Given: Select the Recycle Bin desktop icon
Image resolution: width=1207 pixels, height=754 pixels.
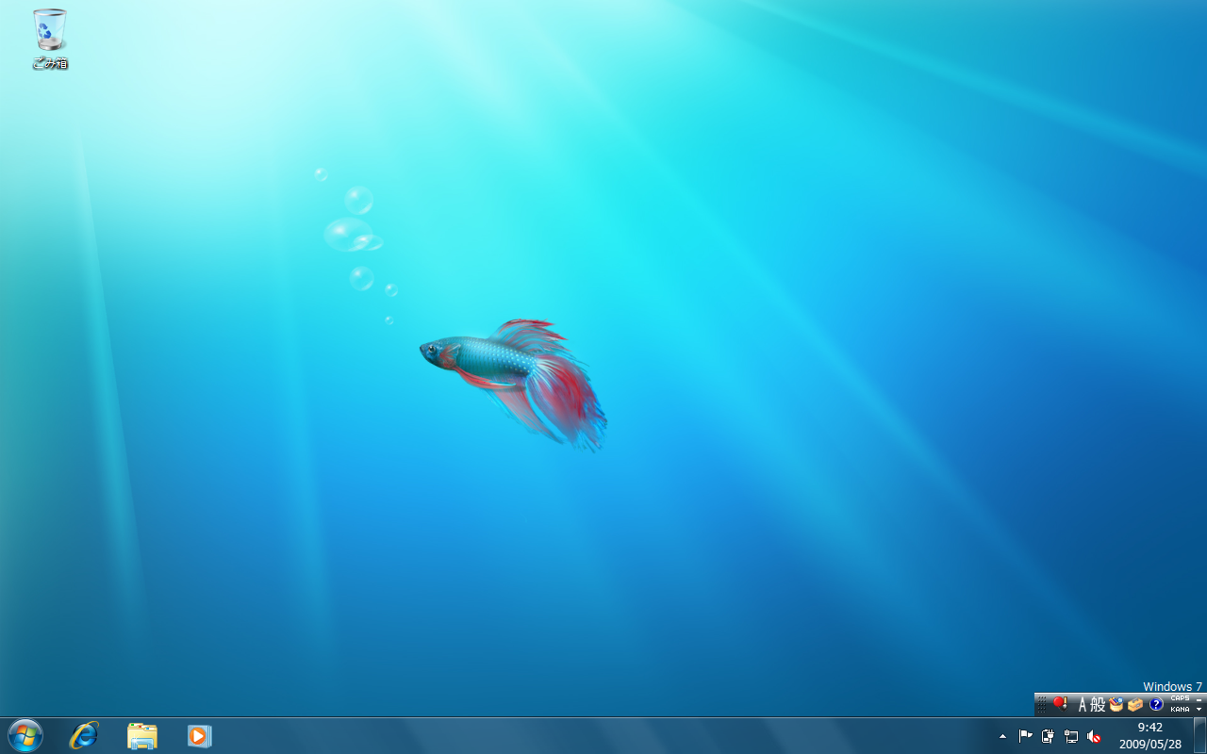Looking at the screenshot, I should (x=50, y=40).
